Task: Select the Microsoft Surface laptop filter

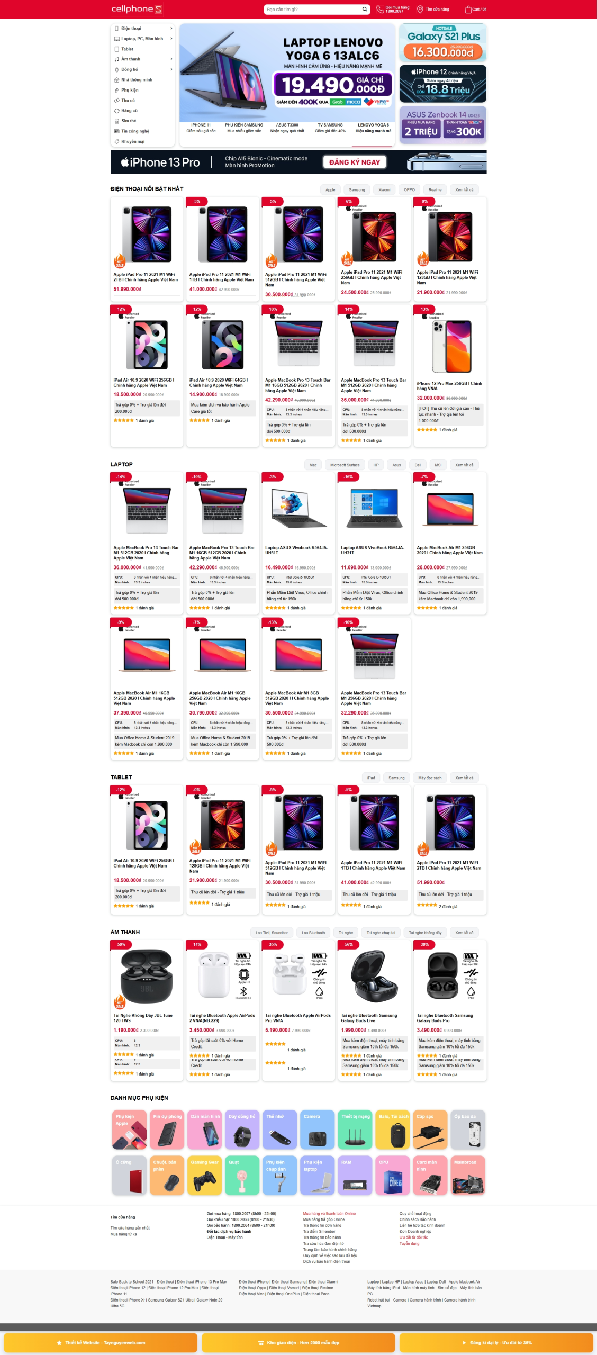Action: coord(345,465)
